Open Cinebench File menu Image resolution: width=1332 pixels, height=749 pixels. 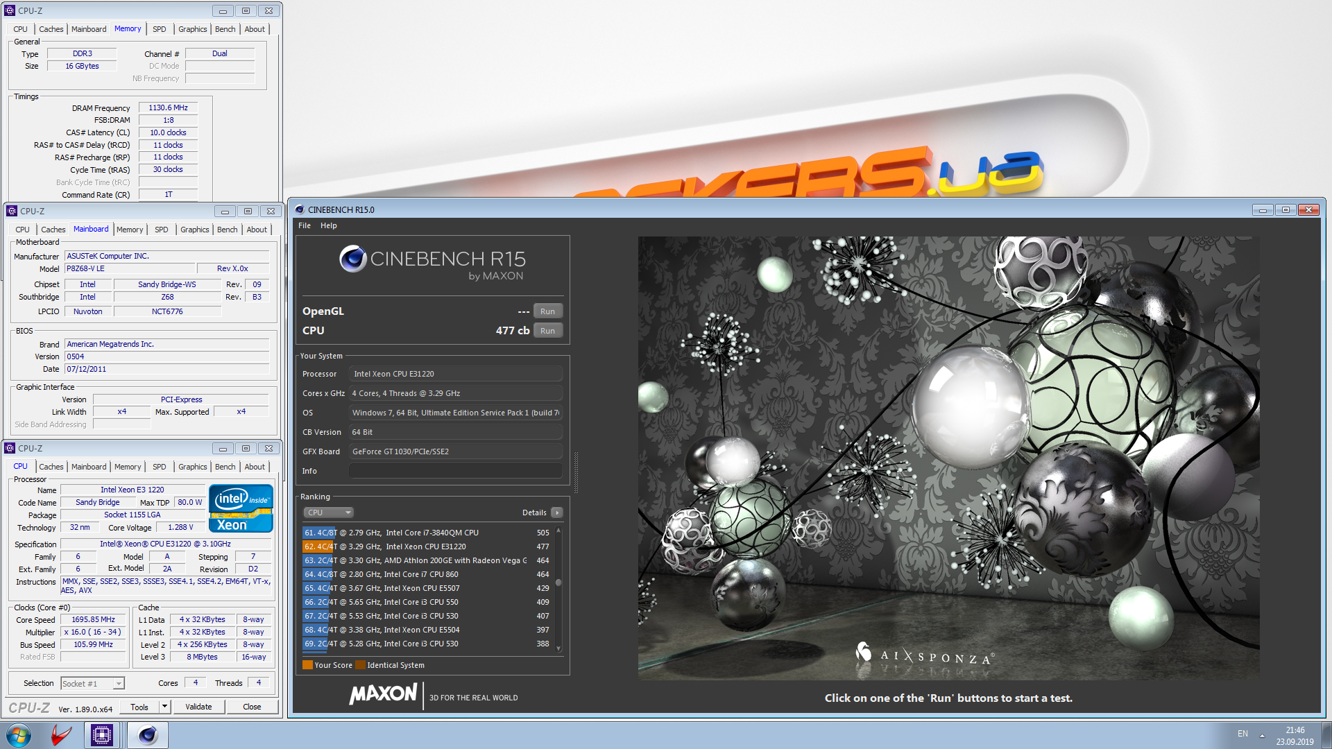(x=305, y=225)
